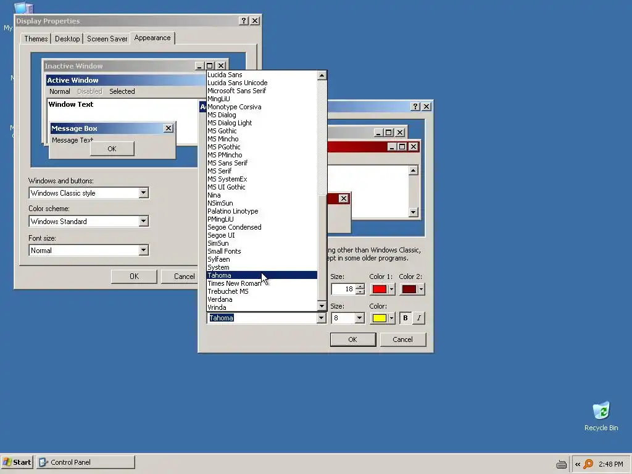The width and height of the screenshot is (632, 474).
Task: Select Trebuchet MS font
Action: click(262, 291)
